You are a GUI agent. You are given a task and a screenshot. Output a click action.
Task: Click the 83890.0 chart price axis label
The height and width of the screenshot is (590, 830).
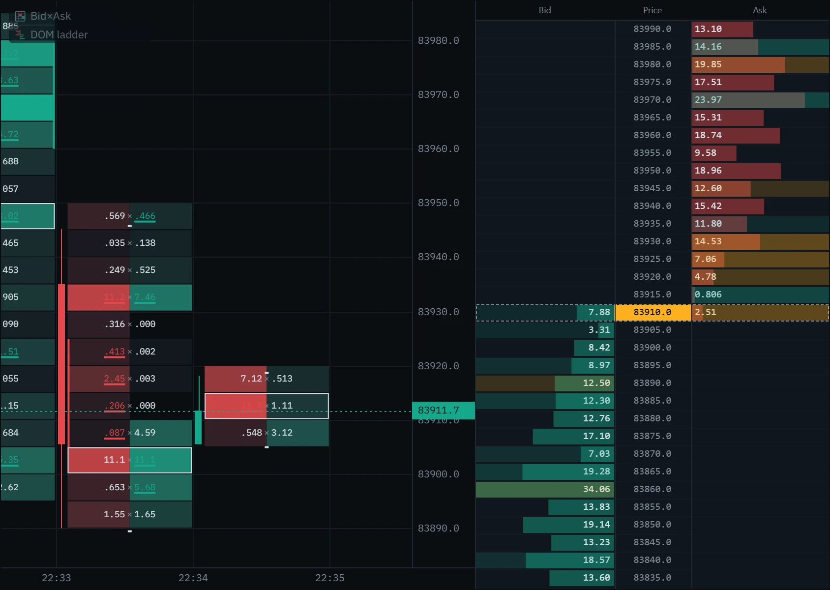click(x=439, y=529)
